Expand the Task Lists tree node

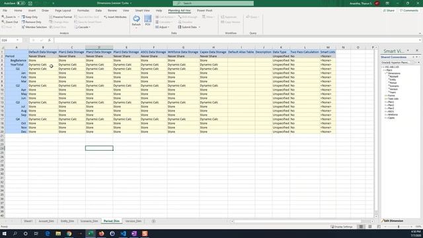(x=386, y=99)
